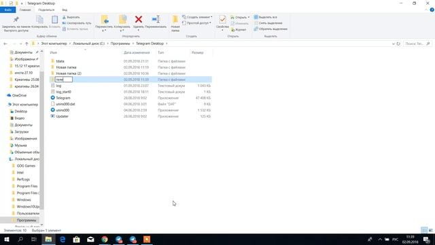This screenshot has width=435, height=245.
Task: Click Снять выделение select none
Action: (268, 23)
